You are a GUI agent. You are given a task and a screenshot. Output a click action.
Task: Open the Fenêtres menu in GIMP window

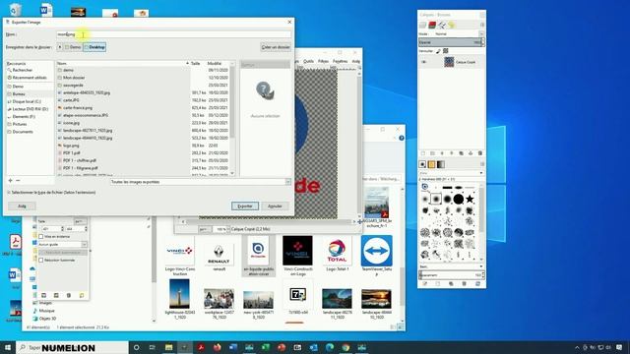[340, 61]
